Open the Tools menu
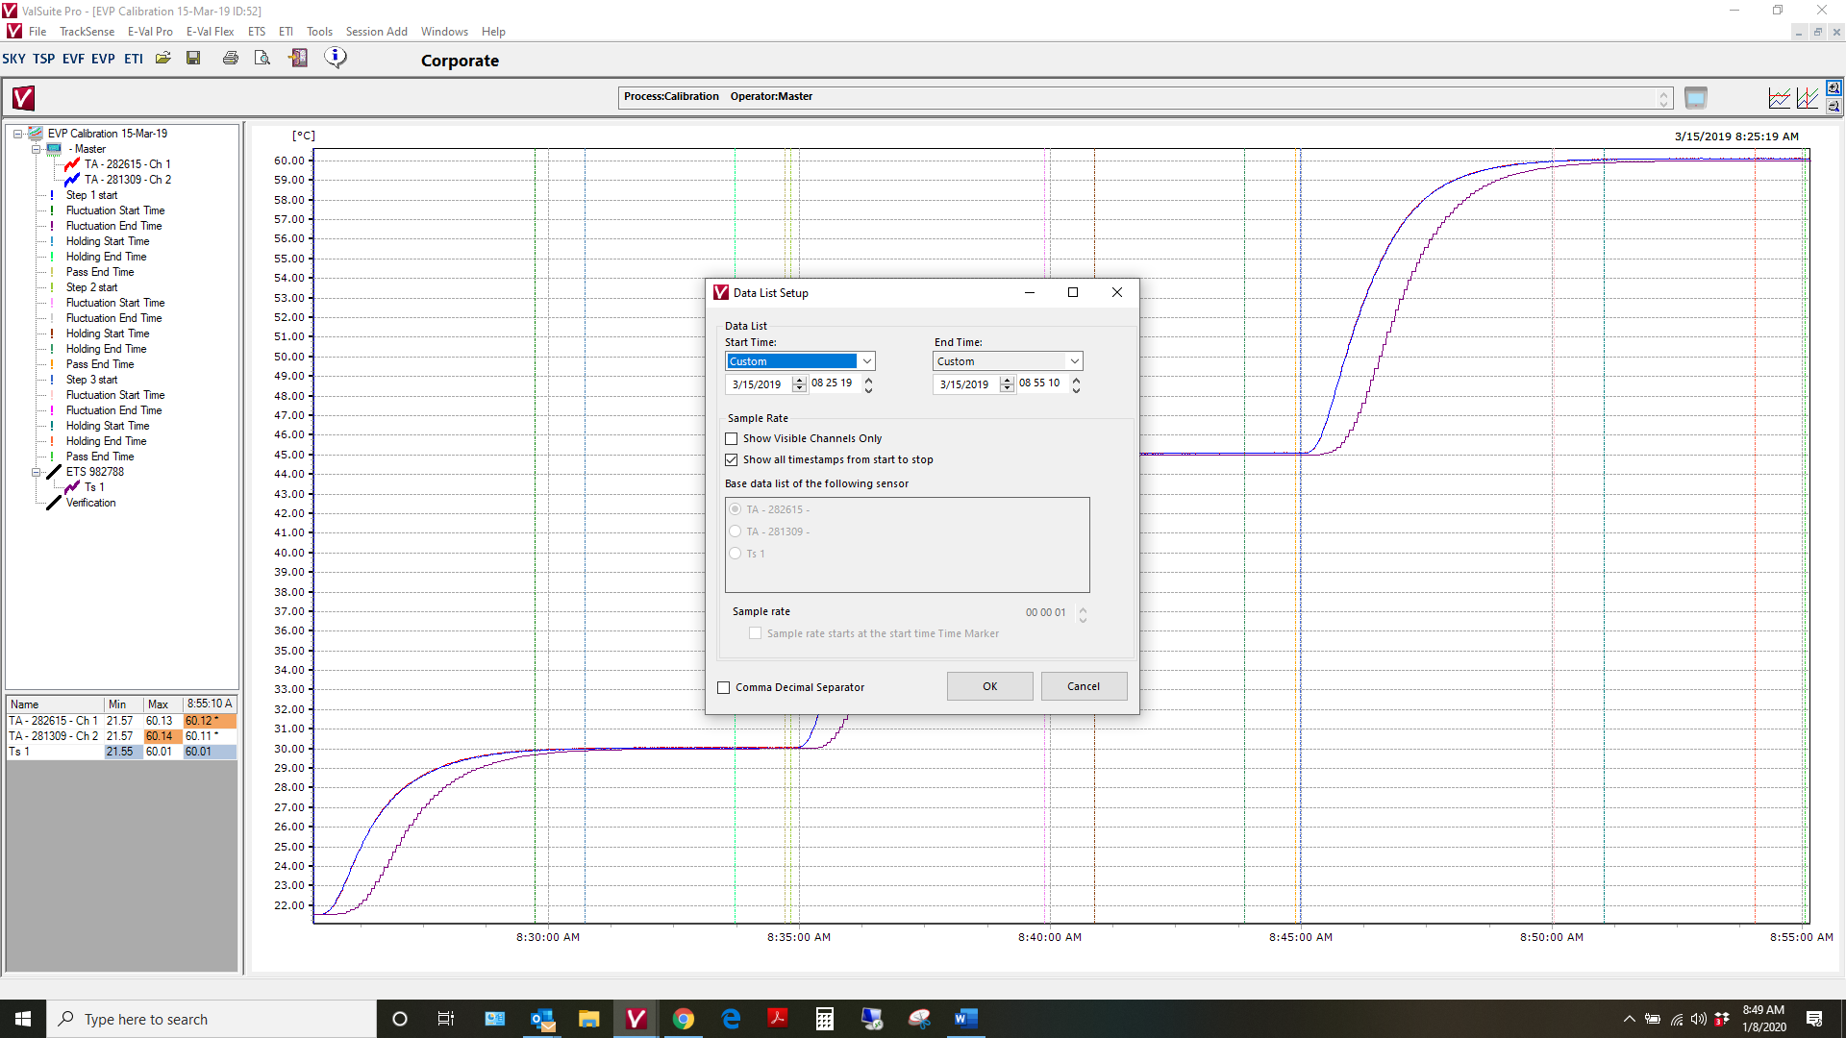The image size is (1846, 1038). 319,32
